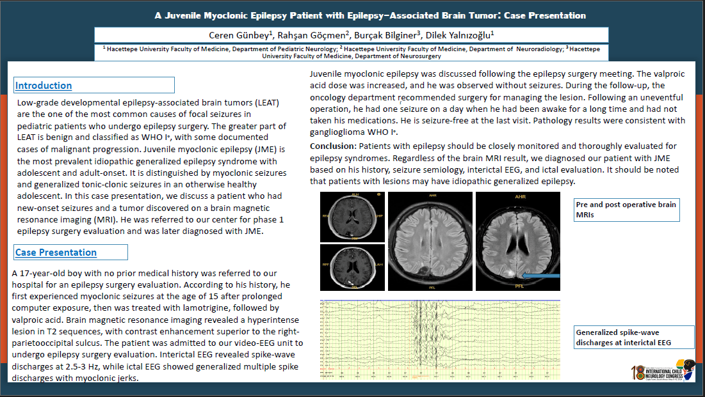This screenshot has height=397, width=705.
Task: Click the line beginning 'oncology department recommended surgery'
Action: click(x=496, y=97)
